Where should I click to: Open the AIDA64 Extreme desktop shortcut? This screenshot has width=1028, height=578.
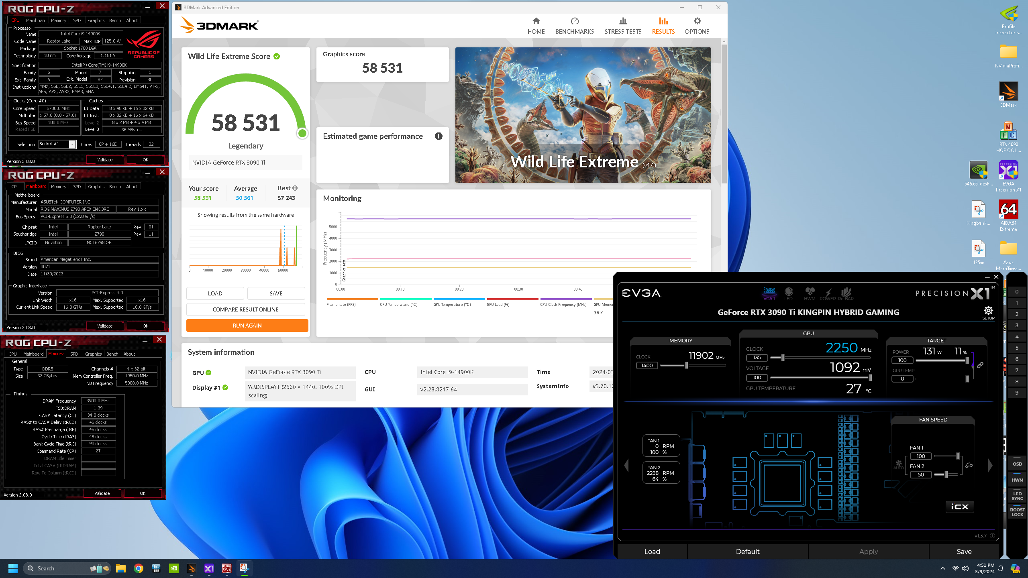click(x=1008, y=216)
